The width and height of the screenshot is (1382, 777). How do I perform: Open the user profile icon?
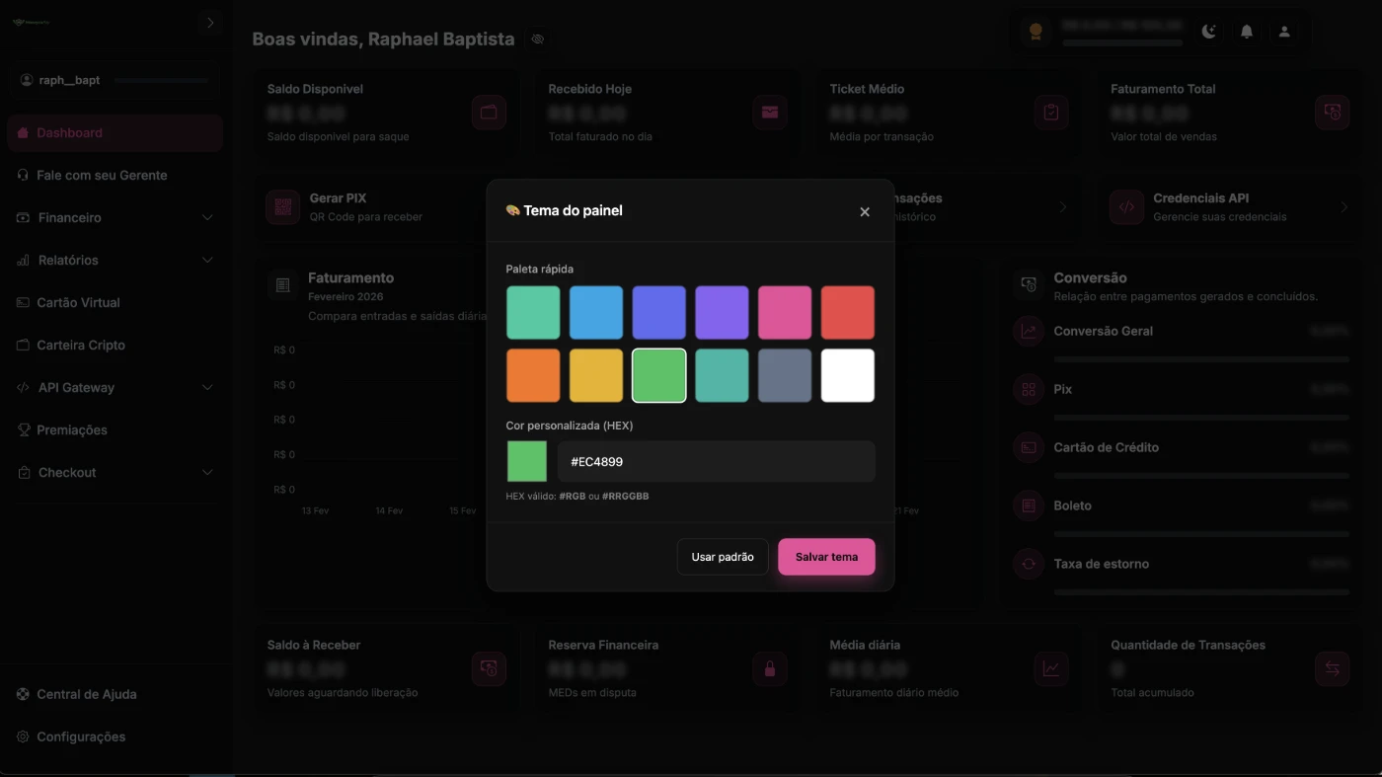[1284, 32]
